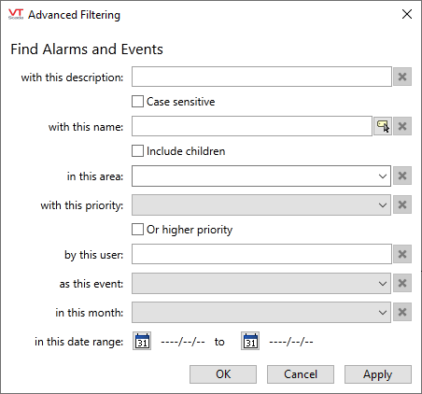This screenshot has width=422, height=394.
Task: Confirm the filter with OK
Action: coord(223,374)
